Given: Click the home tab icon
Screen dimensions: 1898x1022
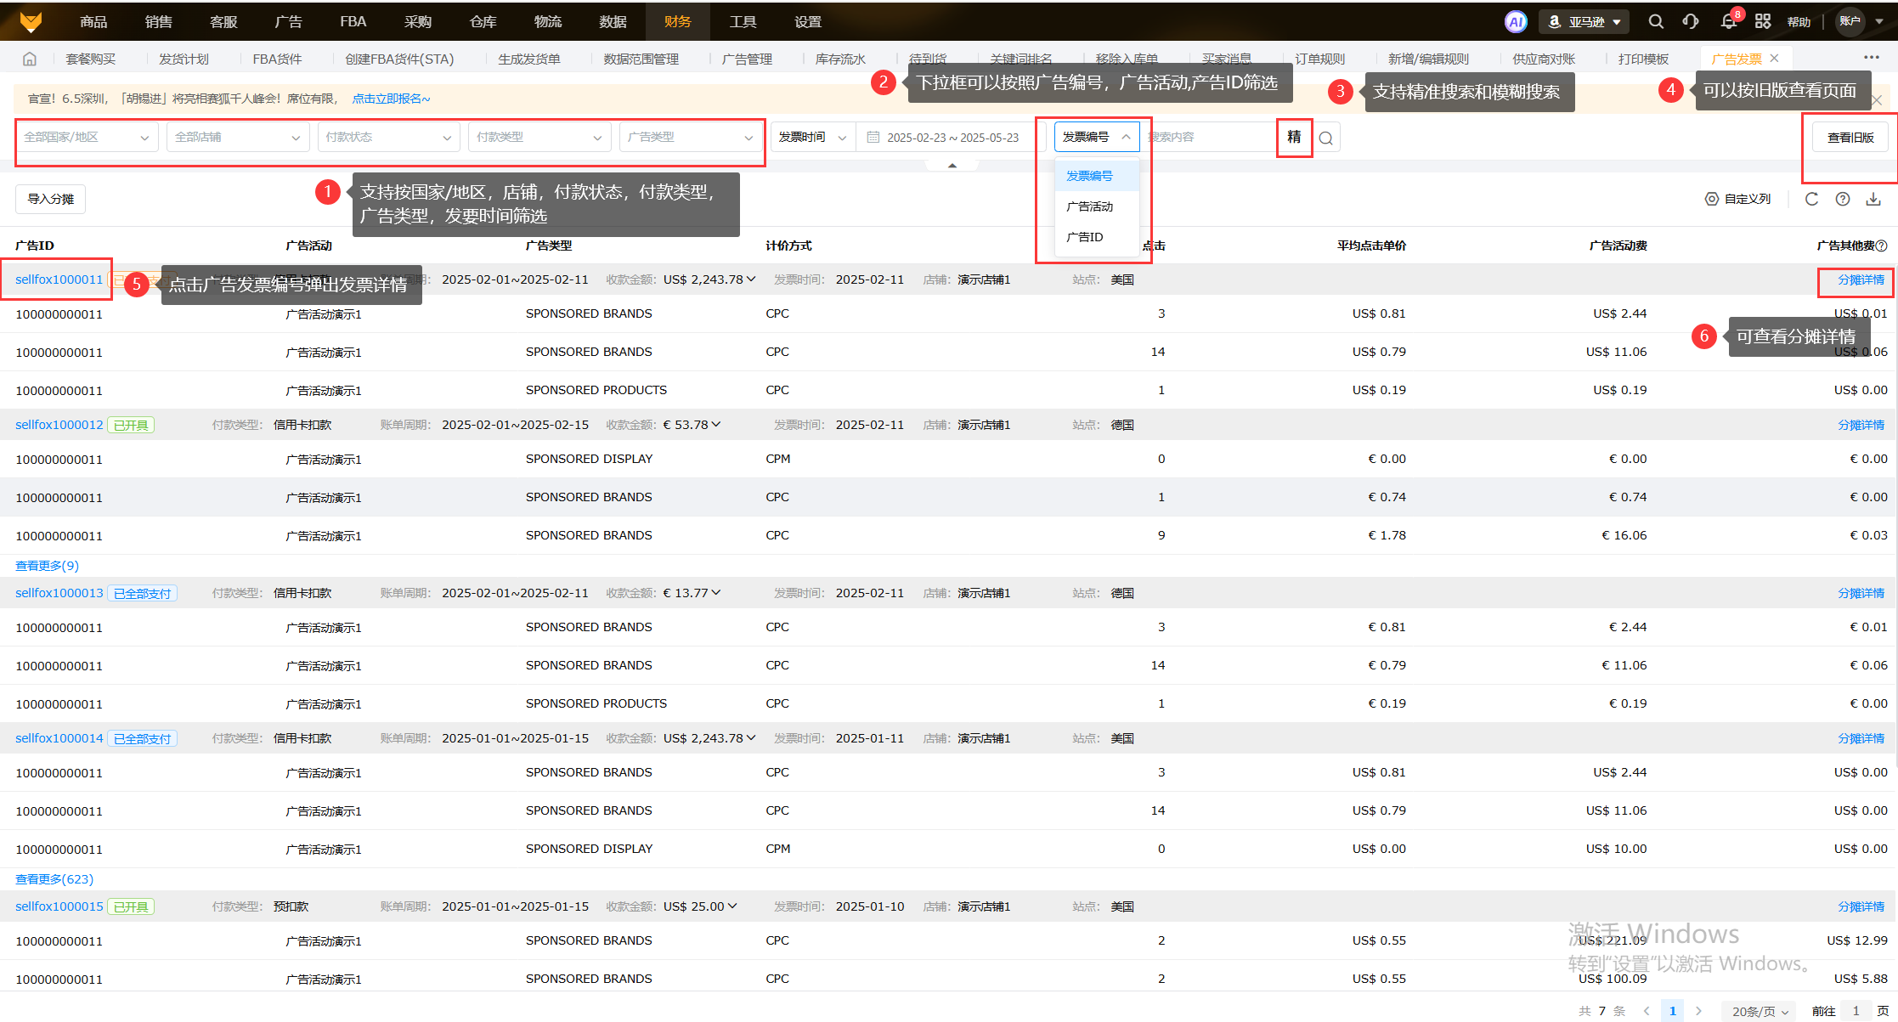Looking at the screenshot, I should point(30,59).
